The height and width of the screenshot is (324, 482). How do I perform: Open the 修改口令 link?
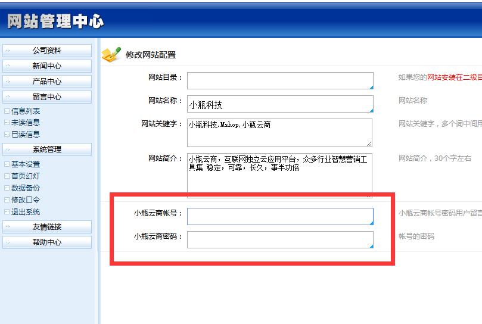click(x=26, y=200)
